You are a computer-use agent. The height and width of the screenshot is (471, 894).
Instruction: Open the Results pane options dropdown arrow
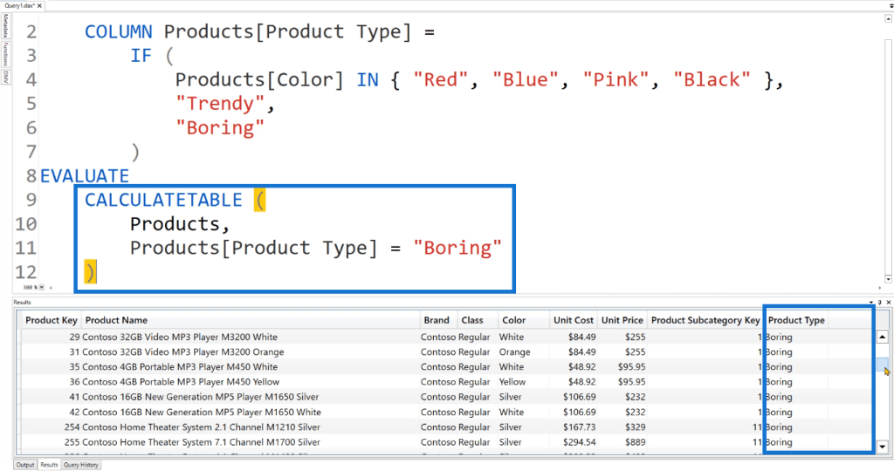[x=871, y=303]
